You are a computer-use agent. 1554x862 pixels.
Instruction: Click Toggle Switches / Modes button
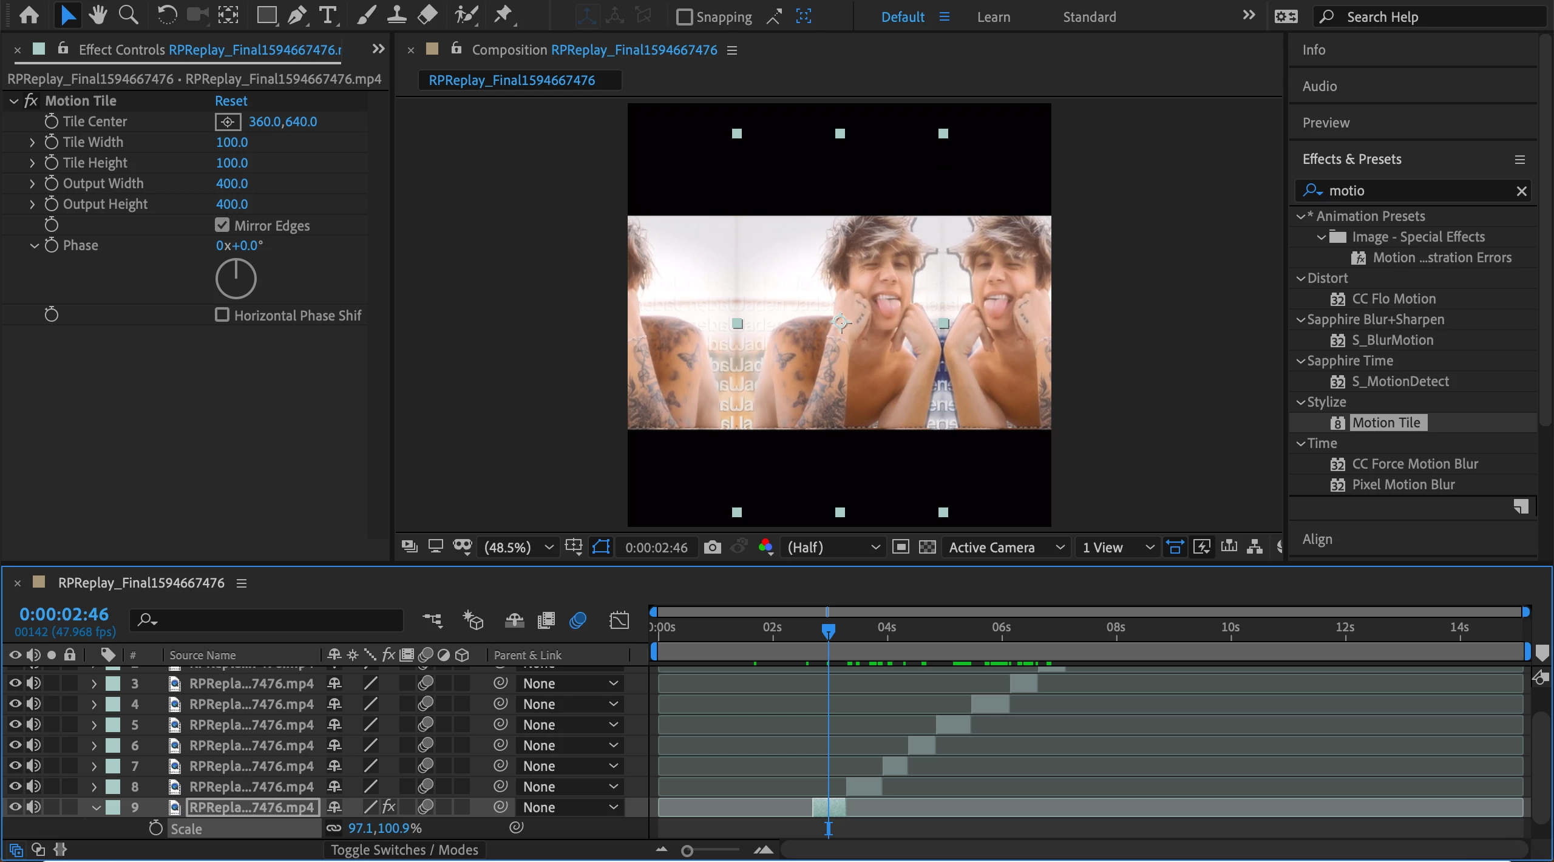pos(404,849)
